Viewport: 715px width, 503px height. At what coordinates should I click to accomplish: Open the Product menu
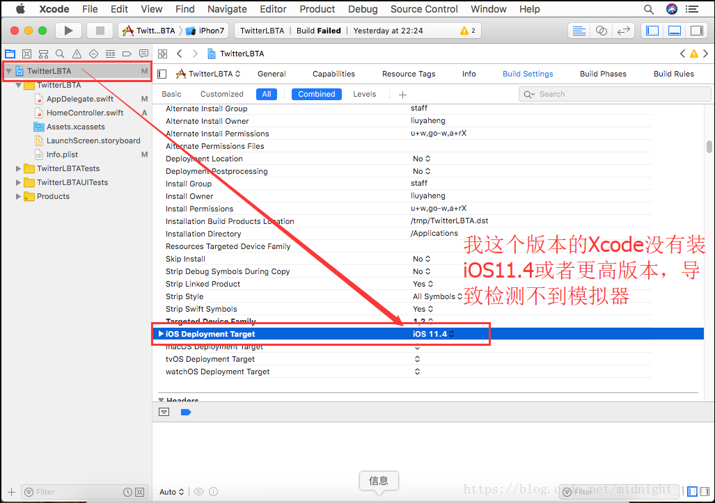317,9
